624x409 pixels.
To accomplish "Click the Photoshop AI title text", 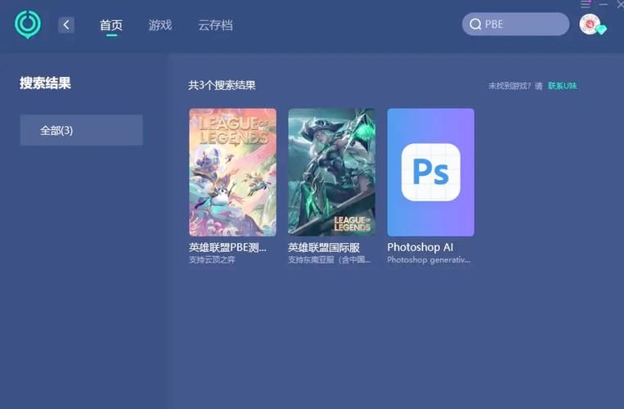I will point(420,247).
